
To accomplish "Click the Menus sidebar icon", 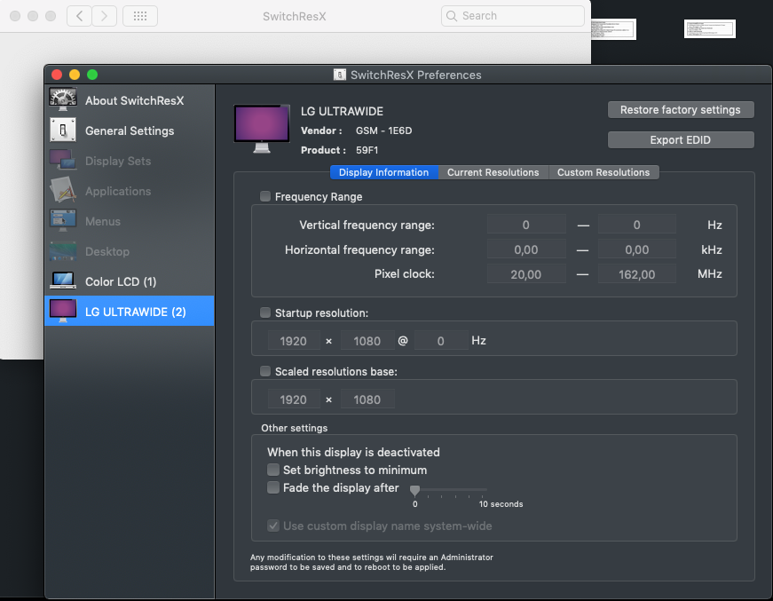I will (x=63, y=220).
